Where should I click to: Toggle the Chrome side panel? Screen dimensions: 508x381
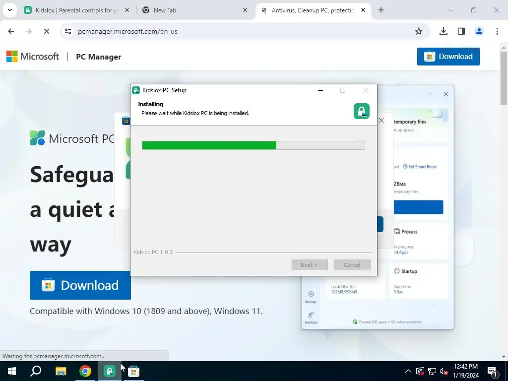pyautogui.click(x=461, y=31)
